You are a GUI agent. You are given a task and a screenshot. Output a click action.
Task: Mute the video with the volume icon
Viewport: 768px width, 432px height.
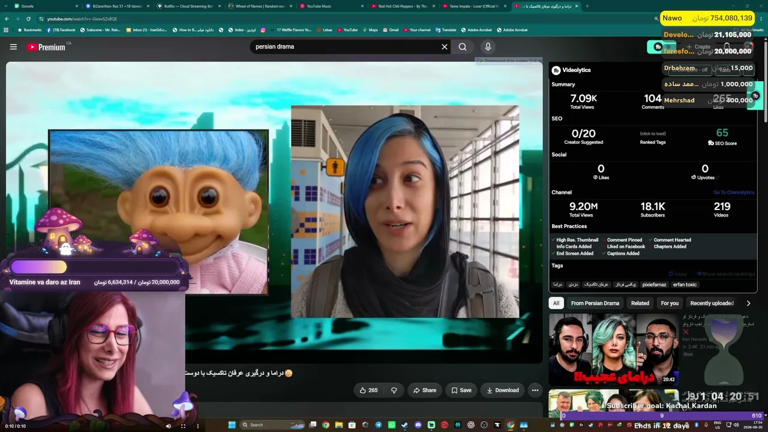(x=168, y=426)
